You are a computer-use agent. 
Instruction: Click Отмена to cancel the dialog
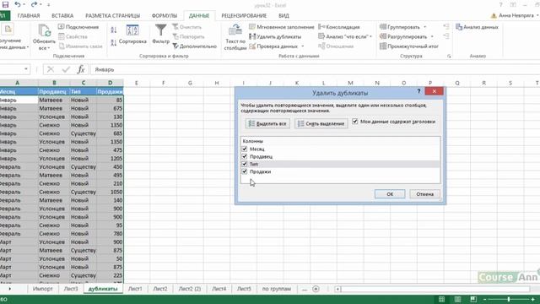(425, 194)
